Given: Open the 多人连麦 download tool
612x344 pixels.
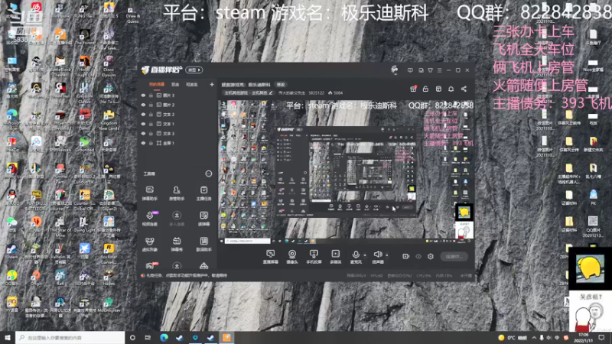Looking at the screenshot, I should click(177, 219).
